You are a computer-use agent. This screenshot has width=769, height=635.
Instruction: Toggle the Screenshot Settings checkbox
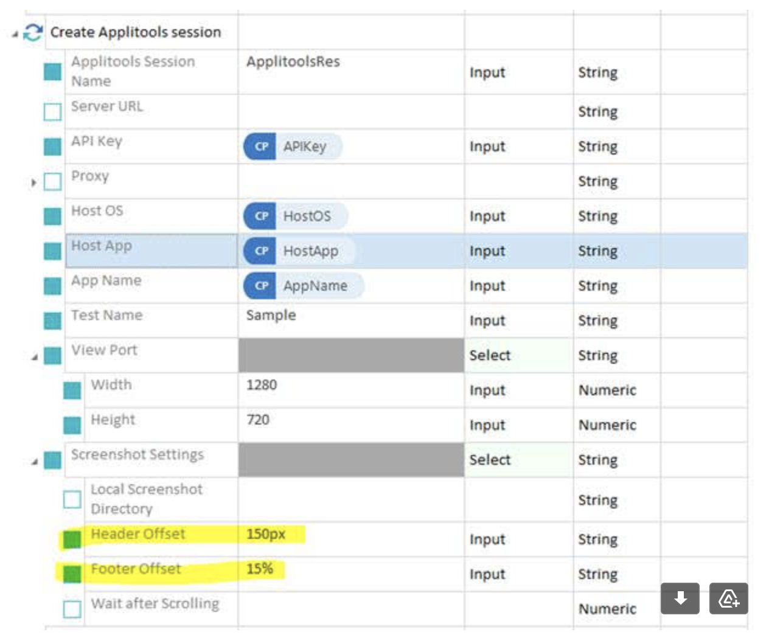click(53, 460)
